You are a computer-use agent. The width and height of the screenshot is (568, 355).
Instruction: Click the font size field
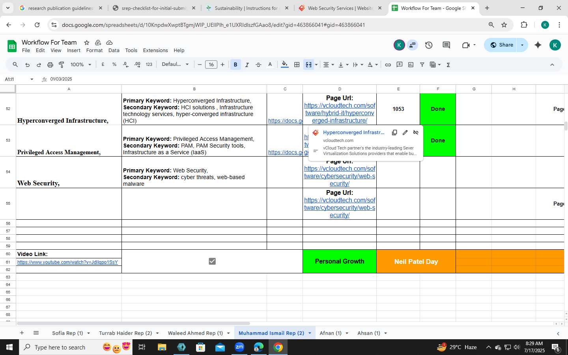point(211,65)
